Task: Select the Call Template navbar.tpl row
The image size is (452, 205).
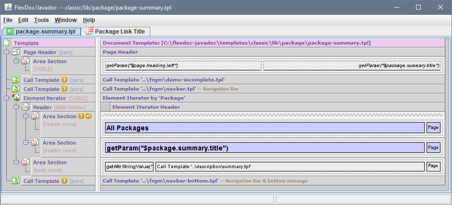Action: (x=274, y=89)
